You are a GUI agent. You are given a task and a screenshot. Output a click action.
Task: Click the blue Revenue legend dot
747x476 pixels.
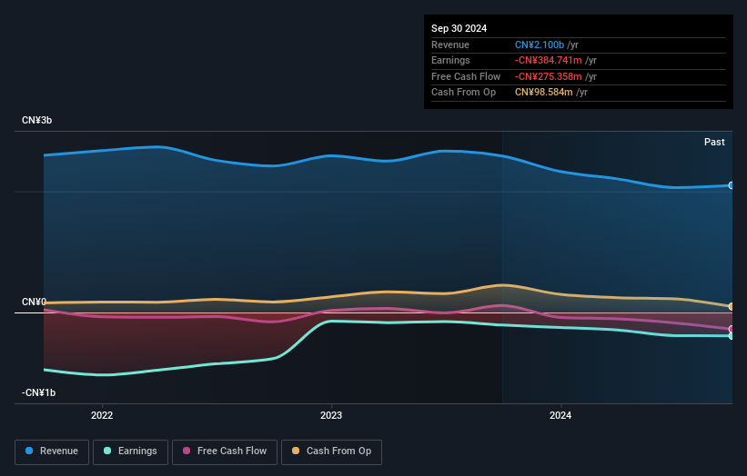coord(29,451)
